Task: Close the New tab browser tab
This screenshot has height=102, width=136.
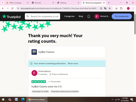Action: pos(53,3)
